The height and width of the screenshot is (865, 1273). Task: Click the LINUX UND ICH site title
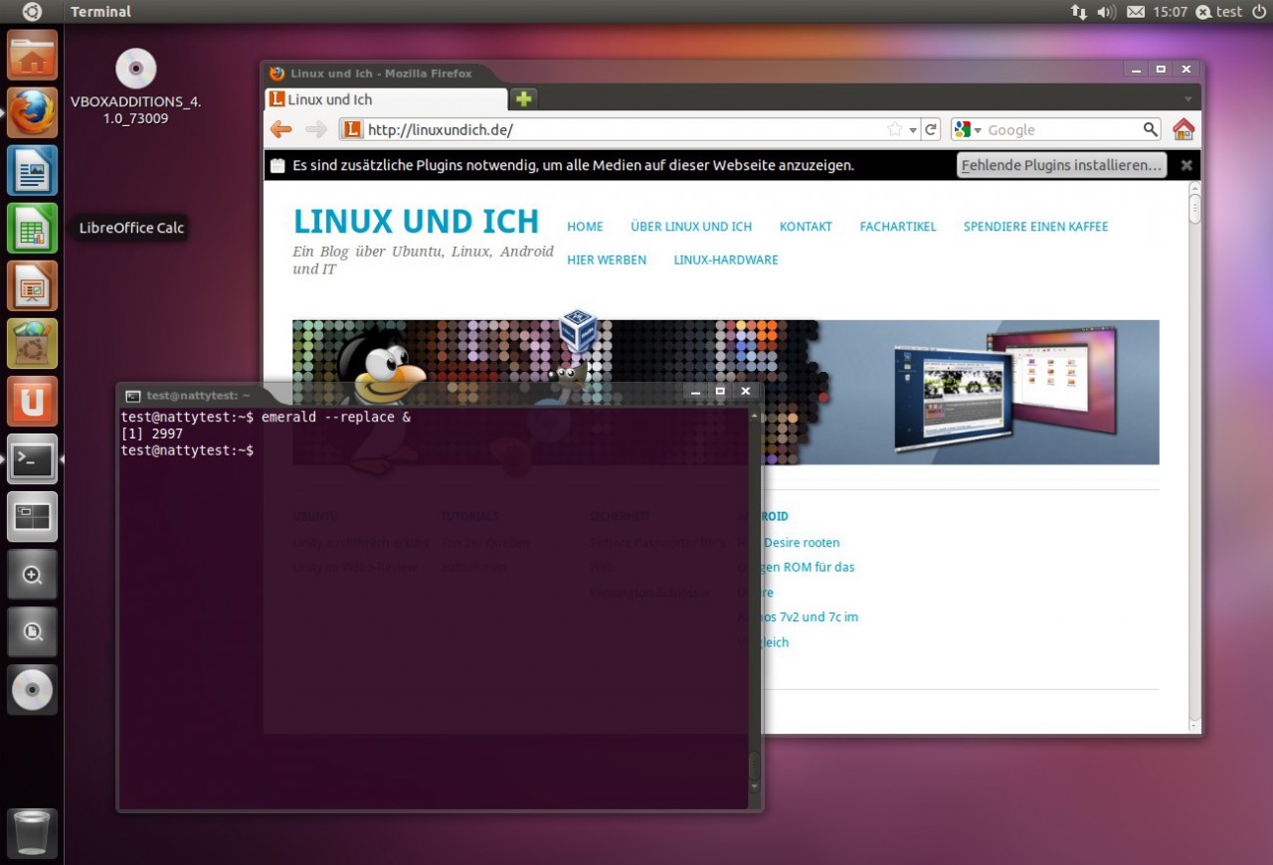(x=416, y=221)
